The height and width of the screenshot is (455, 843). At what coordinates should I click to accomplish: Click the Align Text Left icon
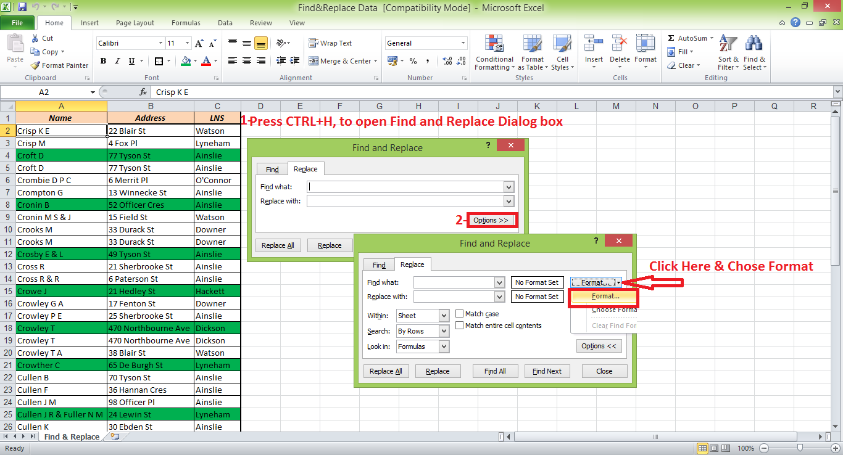(232, 61)
